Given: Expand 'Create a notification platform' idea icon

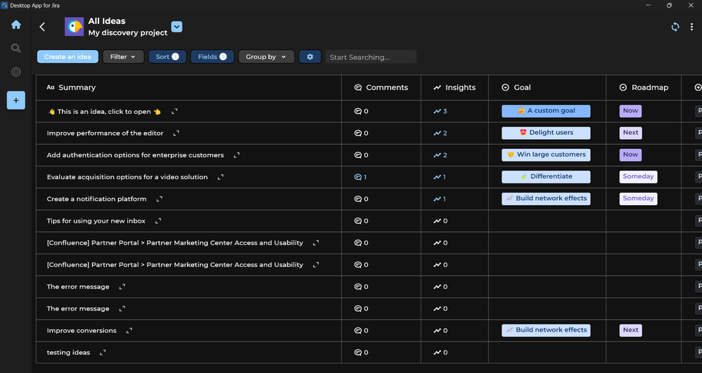Looking at the screenshot, I should [x=160, y=199].
